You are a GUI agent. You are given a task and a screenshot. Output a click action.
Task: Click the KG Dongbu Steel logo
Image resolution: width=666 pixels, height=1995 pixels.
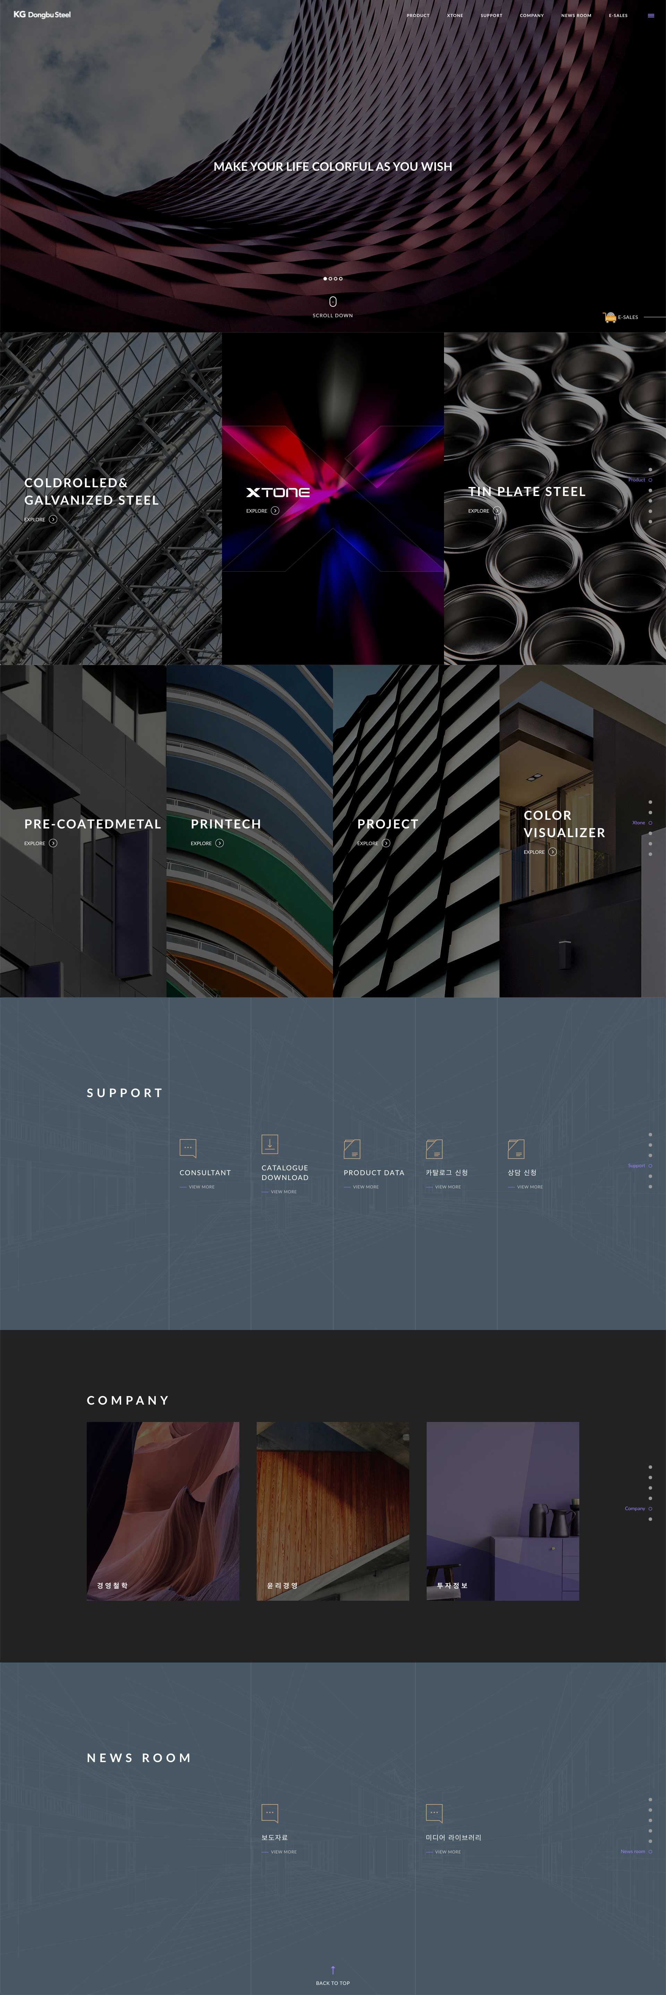(42, 15)
